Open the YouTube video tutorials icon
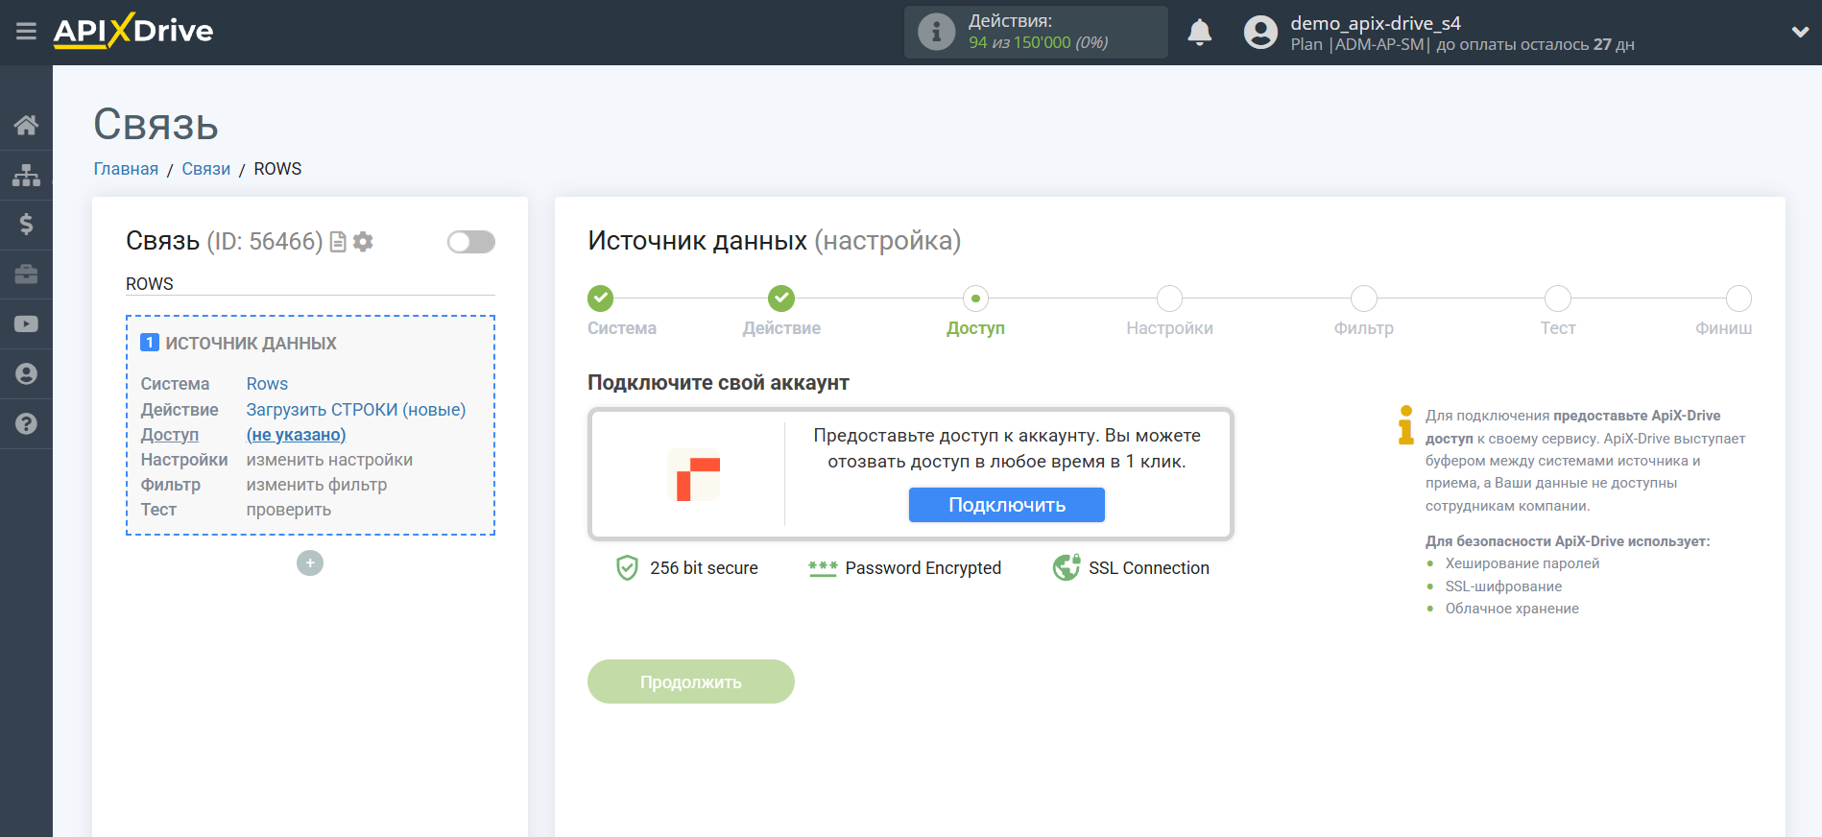The image size is (1822, 837). point(26,324)
